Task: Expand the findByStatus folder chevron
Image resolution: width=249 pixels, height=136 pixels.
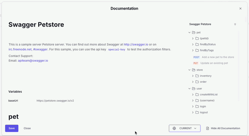Action: [193, 44]
